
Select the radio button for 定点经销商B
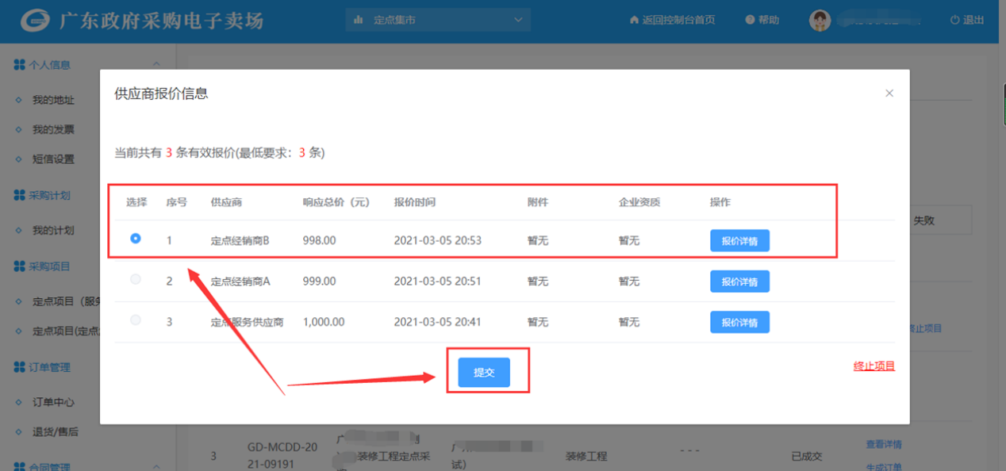[x=136, y=239]
